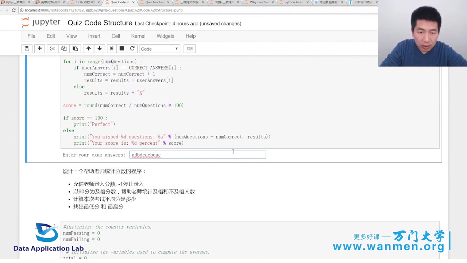The image size is (467, 263).
Task: Click the 'print("Perfect")' code line
Action: click(x=94, y=124)
